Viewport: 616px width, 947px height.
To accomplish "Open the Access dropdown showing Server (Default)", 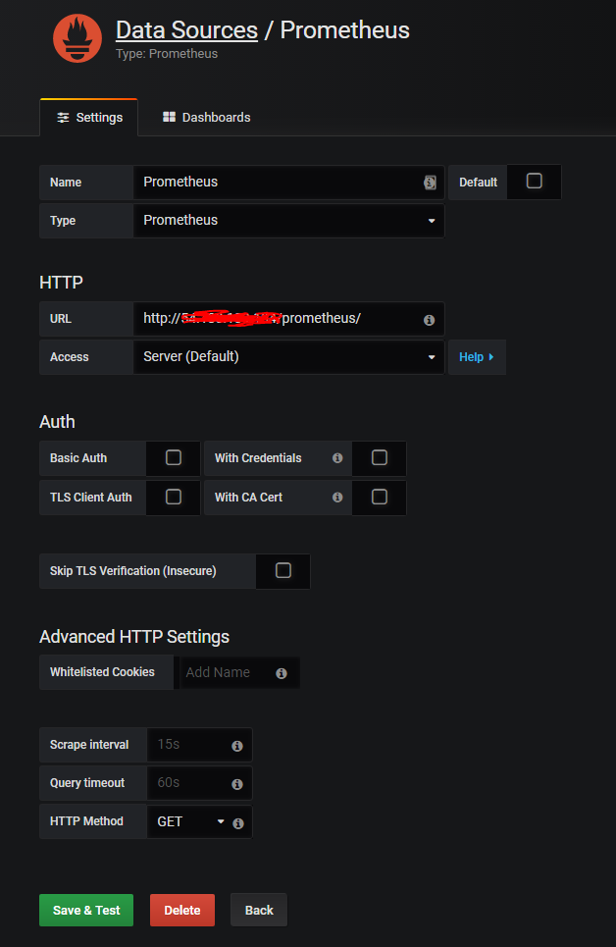I will point(288,357).
